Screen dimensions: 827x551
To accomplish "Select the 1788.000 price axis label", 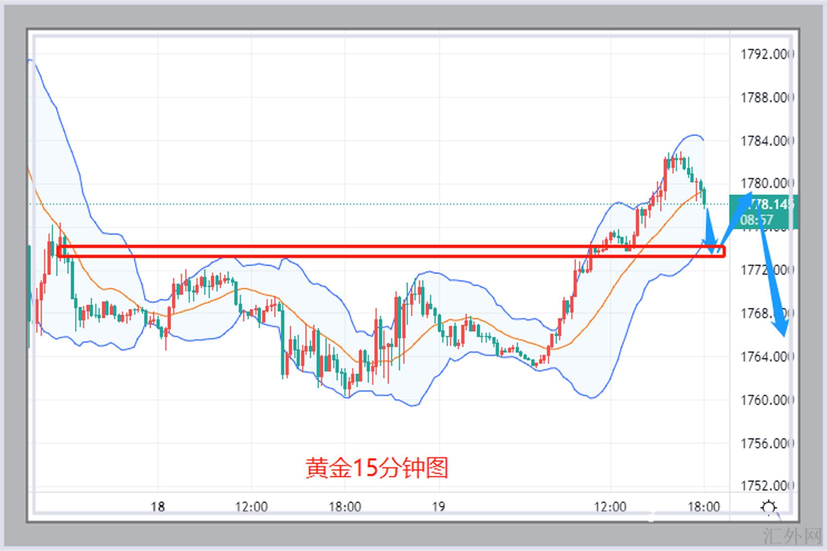I will pos(767,97).
